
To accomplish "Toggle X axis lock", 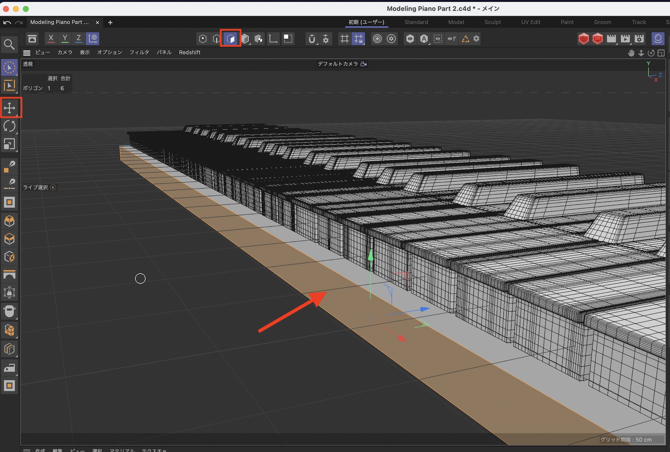I will coord(51,39).
